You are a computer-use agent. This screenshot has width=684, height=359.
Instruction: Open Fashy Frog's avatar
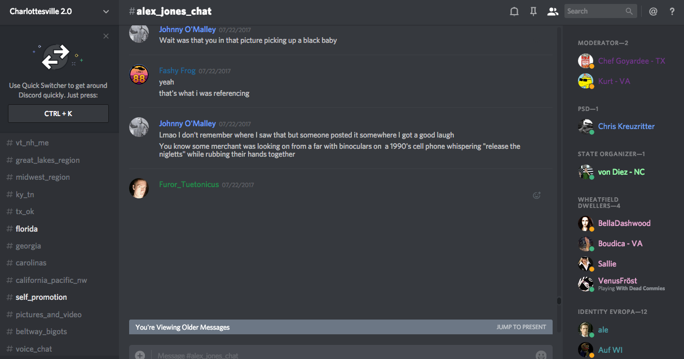coord(139,75)
